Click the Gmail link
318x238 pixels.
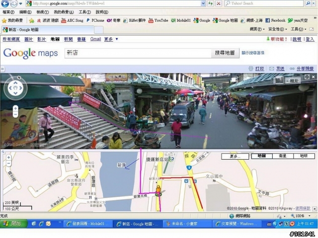pos(95,39)
